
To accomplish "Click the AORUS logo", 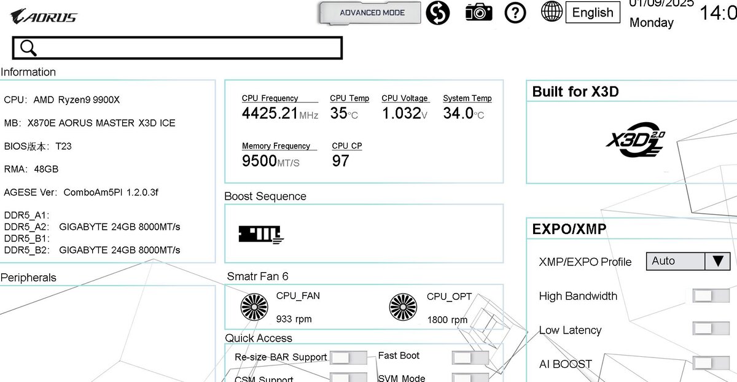I will pos(44,16).
